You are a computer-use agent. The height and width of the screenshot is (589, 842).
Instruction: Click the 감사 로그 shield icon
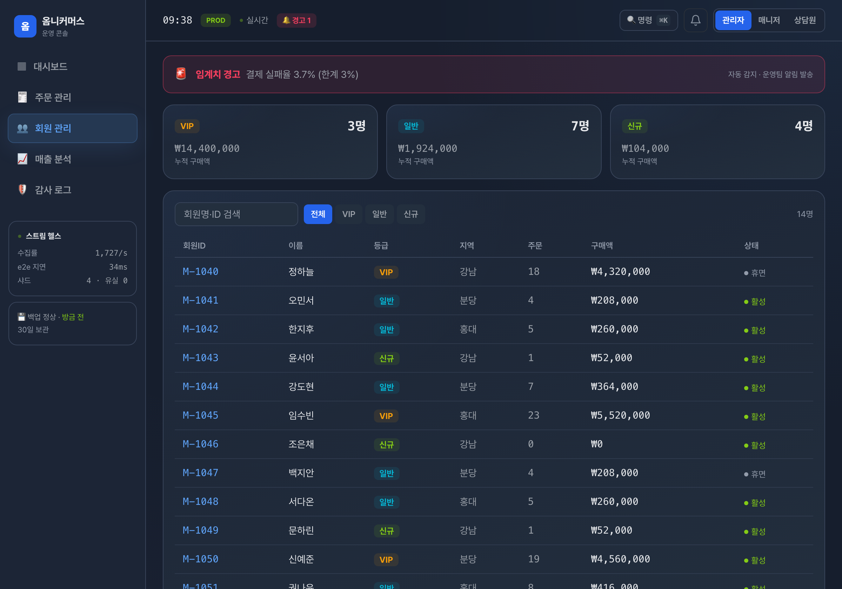[x=22, y=190]
